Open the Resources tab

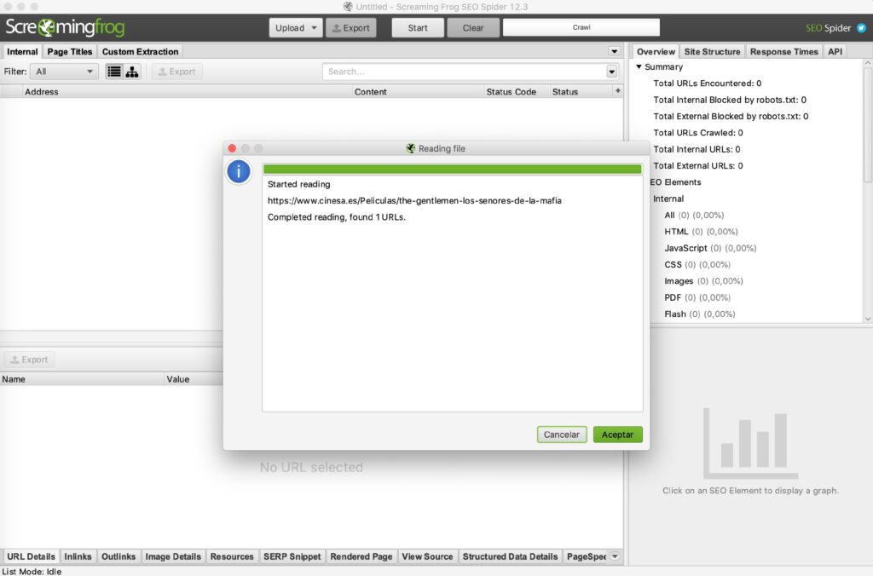232,556
